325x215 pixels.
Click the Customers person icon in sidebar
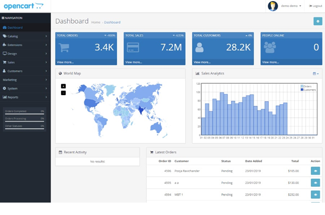coord(4,71)
